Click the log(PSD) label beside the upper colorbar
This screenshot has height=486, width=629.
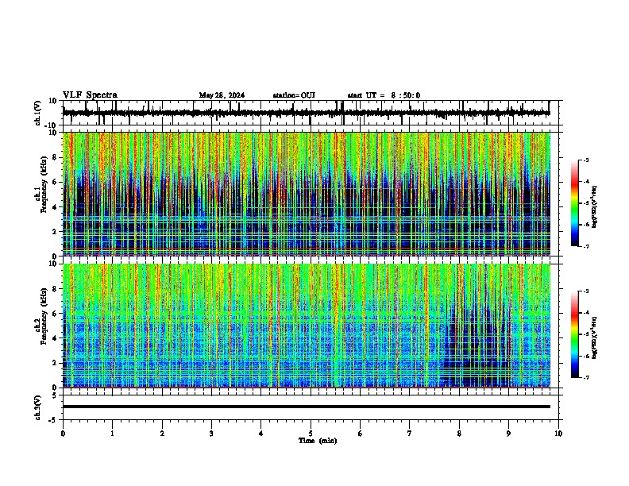click(595, 206)
